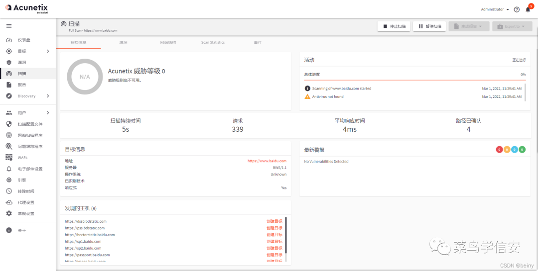The width and height of the screenshot is (538, 271).
Task: Click the info icon beside 'Scanning of www.baidu.com started'
Action: click(x=307, y=89)
